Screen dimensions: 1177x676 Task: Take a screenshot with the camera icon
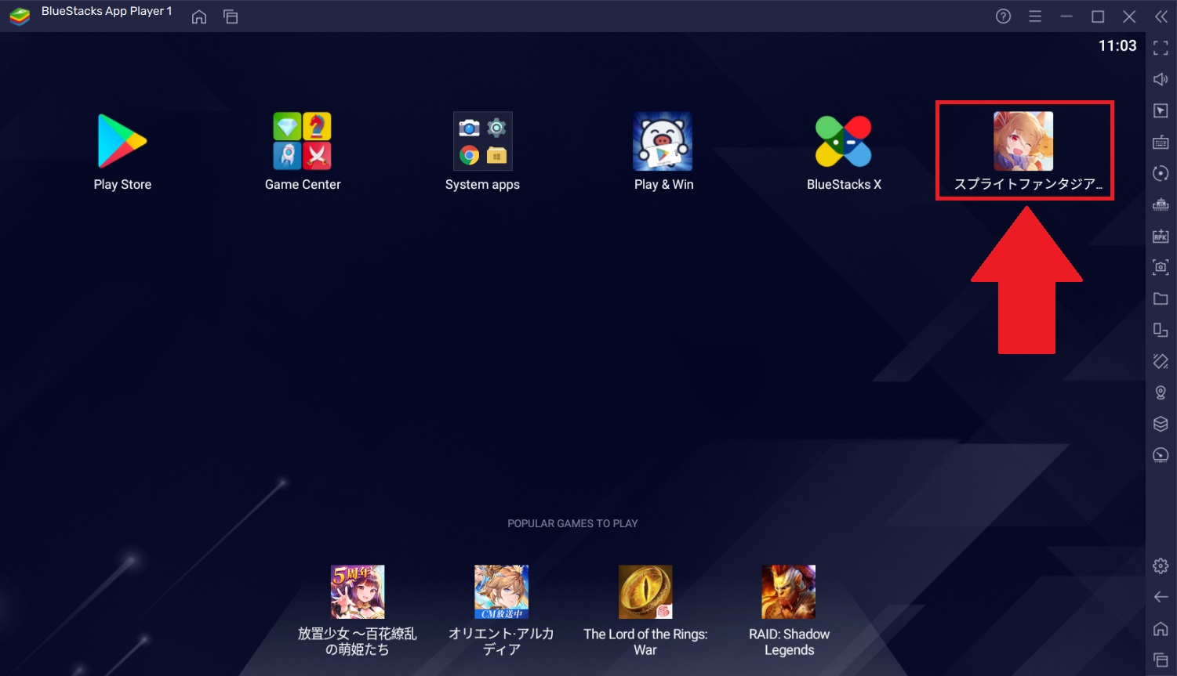click(1161, 267)
